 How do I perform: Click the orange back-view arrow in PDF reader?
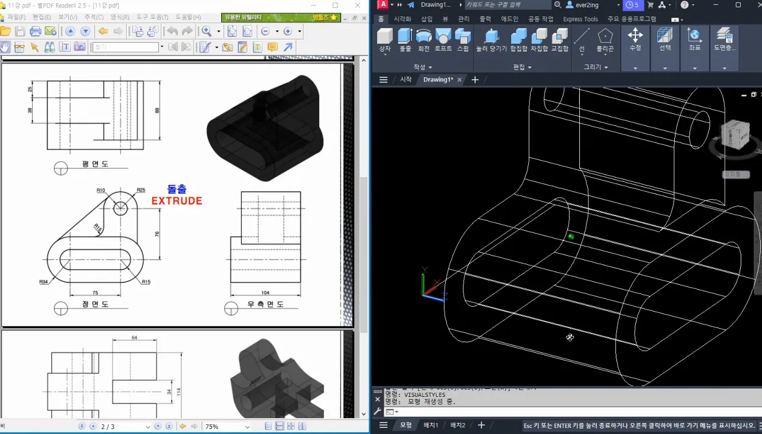(x=103, y=31)
